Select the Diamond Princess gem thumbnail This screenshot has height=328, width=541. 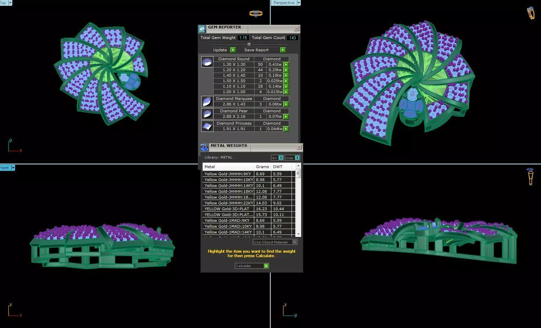(x=207, y=126)
